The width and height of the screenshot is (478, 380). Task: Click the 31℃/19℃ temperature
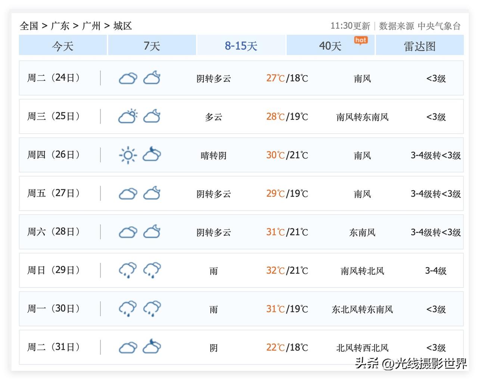(287, 309)
